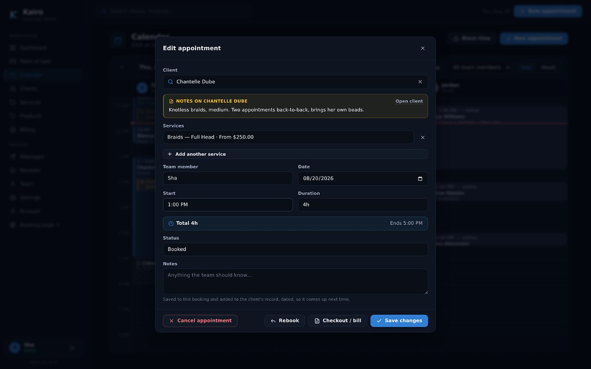Image resolution: width=591 pixels, height=369 pixels.
Task: Open the date picker calendar icon
Action: click(420, 179)
